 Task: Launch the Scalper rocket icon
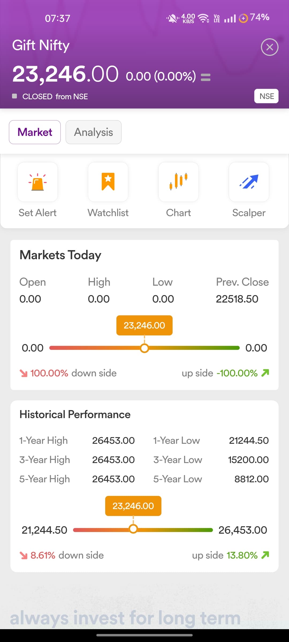pyautogui.click(x=249, y=182)
